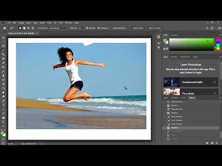Expand Fundamental Skills chevron
The image size is (222, 166).
click(x=215, y=82)
